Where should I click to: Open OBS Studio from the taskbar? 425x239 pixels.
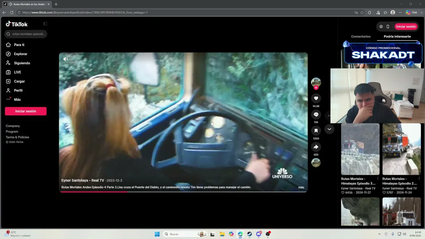click(x=268, y=234)
